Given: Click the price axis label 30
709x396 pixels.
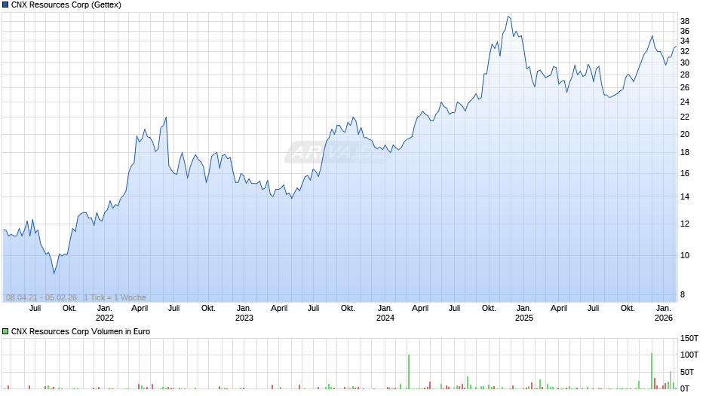Looking at the screenshot, I should (x=685, y=62).
